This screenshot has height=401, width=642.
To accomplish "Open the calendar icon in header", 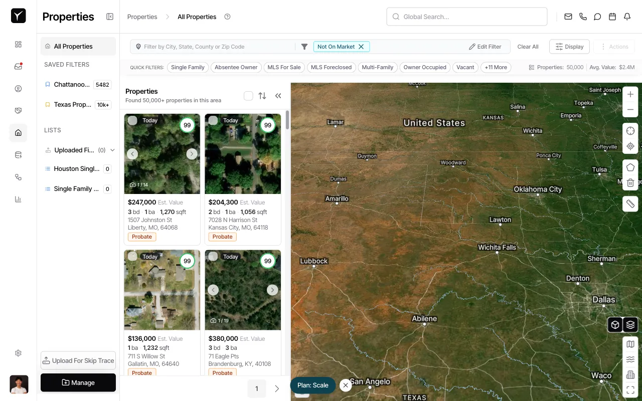I will coord(612,17).
